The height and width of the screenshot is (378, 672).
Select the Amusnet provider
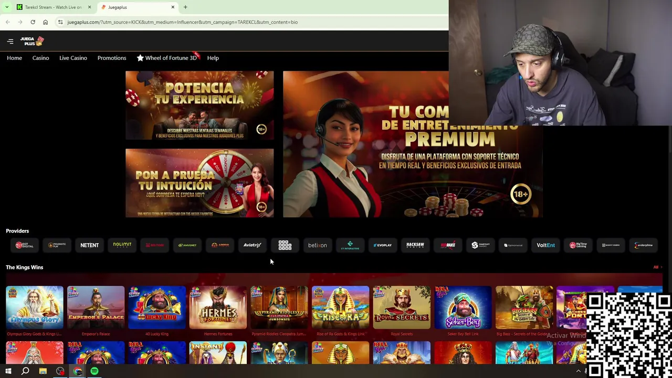pyautogui.click(x=187, y=245)
